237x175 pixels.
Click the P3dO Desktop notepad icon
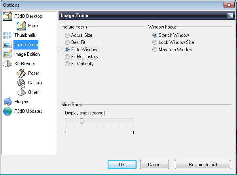pyautogui.click(x=8, y=16)
